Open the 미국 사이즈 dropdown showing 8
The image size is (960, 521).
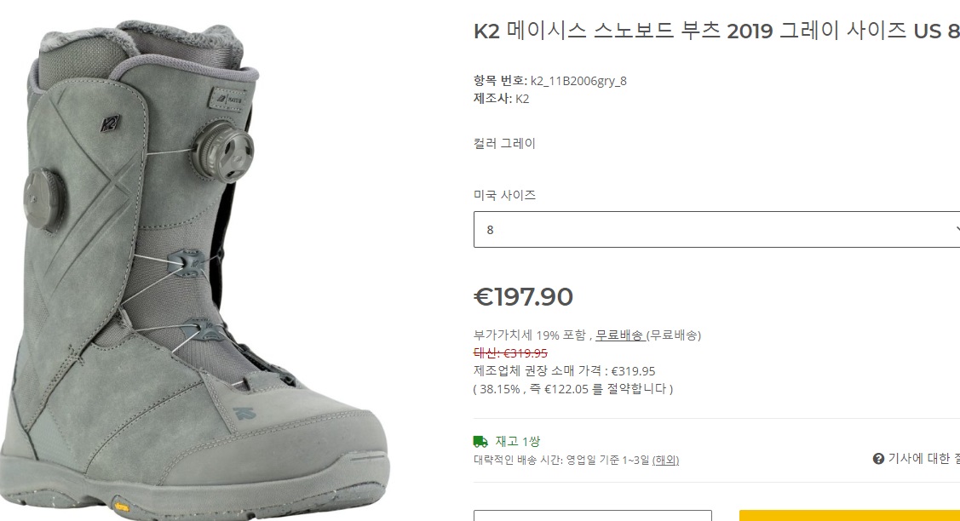click(x=716, y=230)
